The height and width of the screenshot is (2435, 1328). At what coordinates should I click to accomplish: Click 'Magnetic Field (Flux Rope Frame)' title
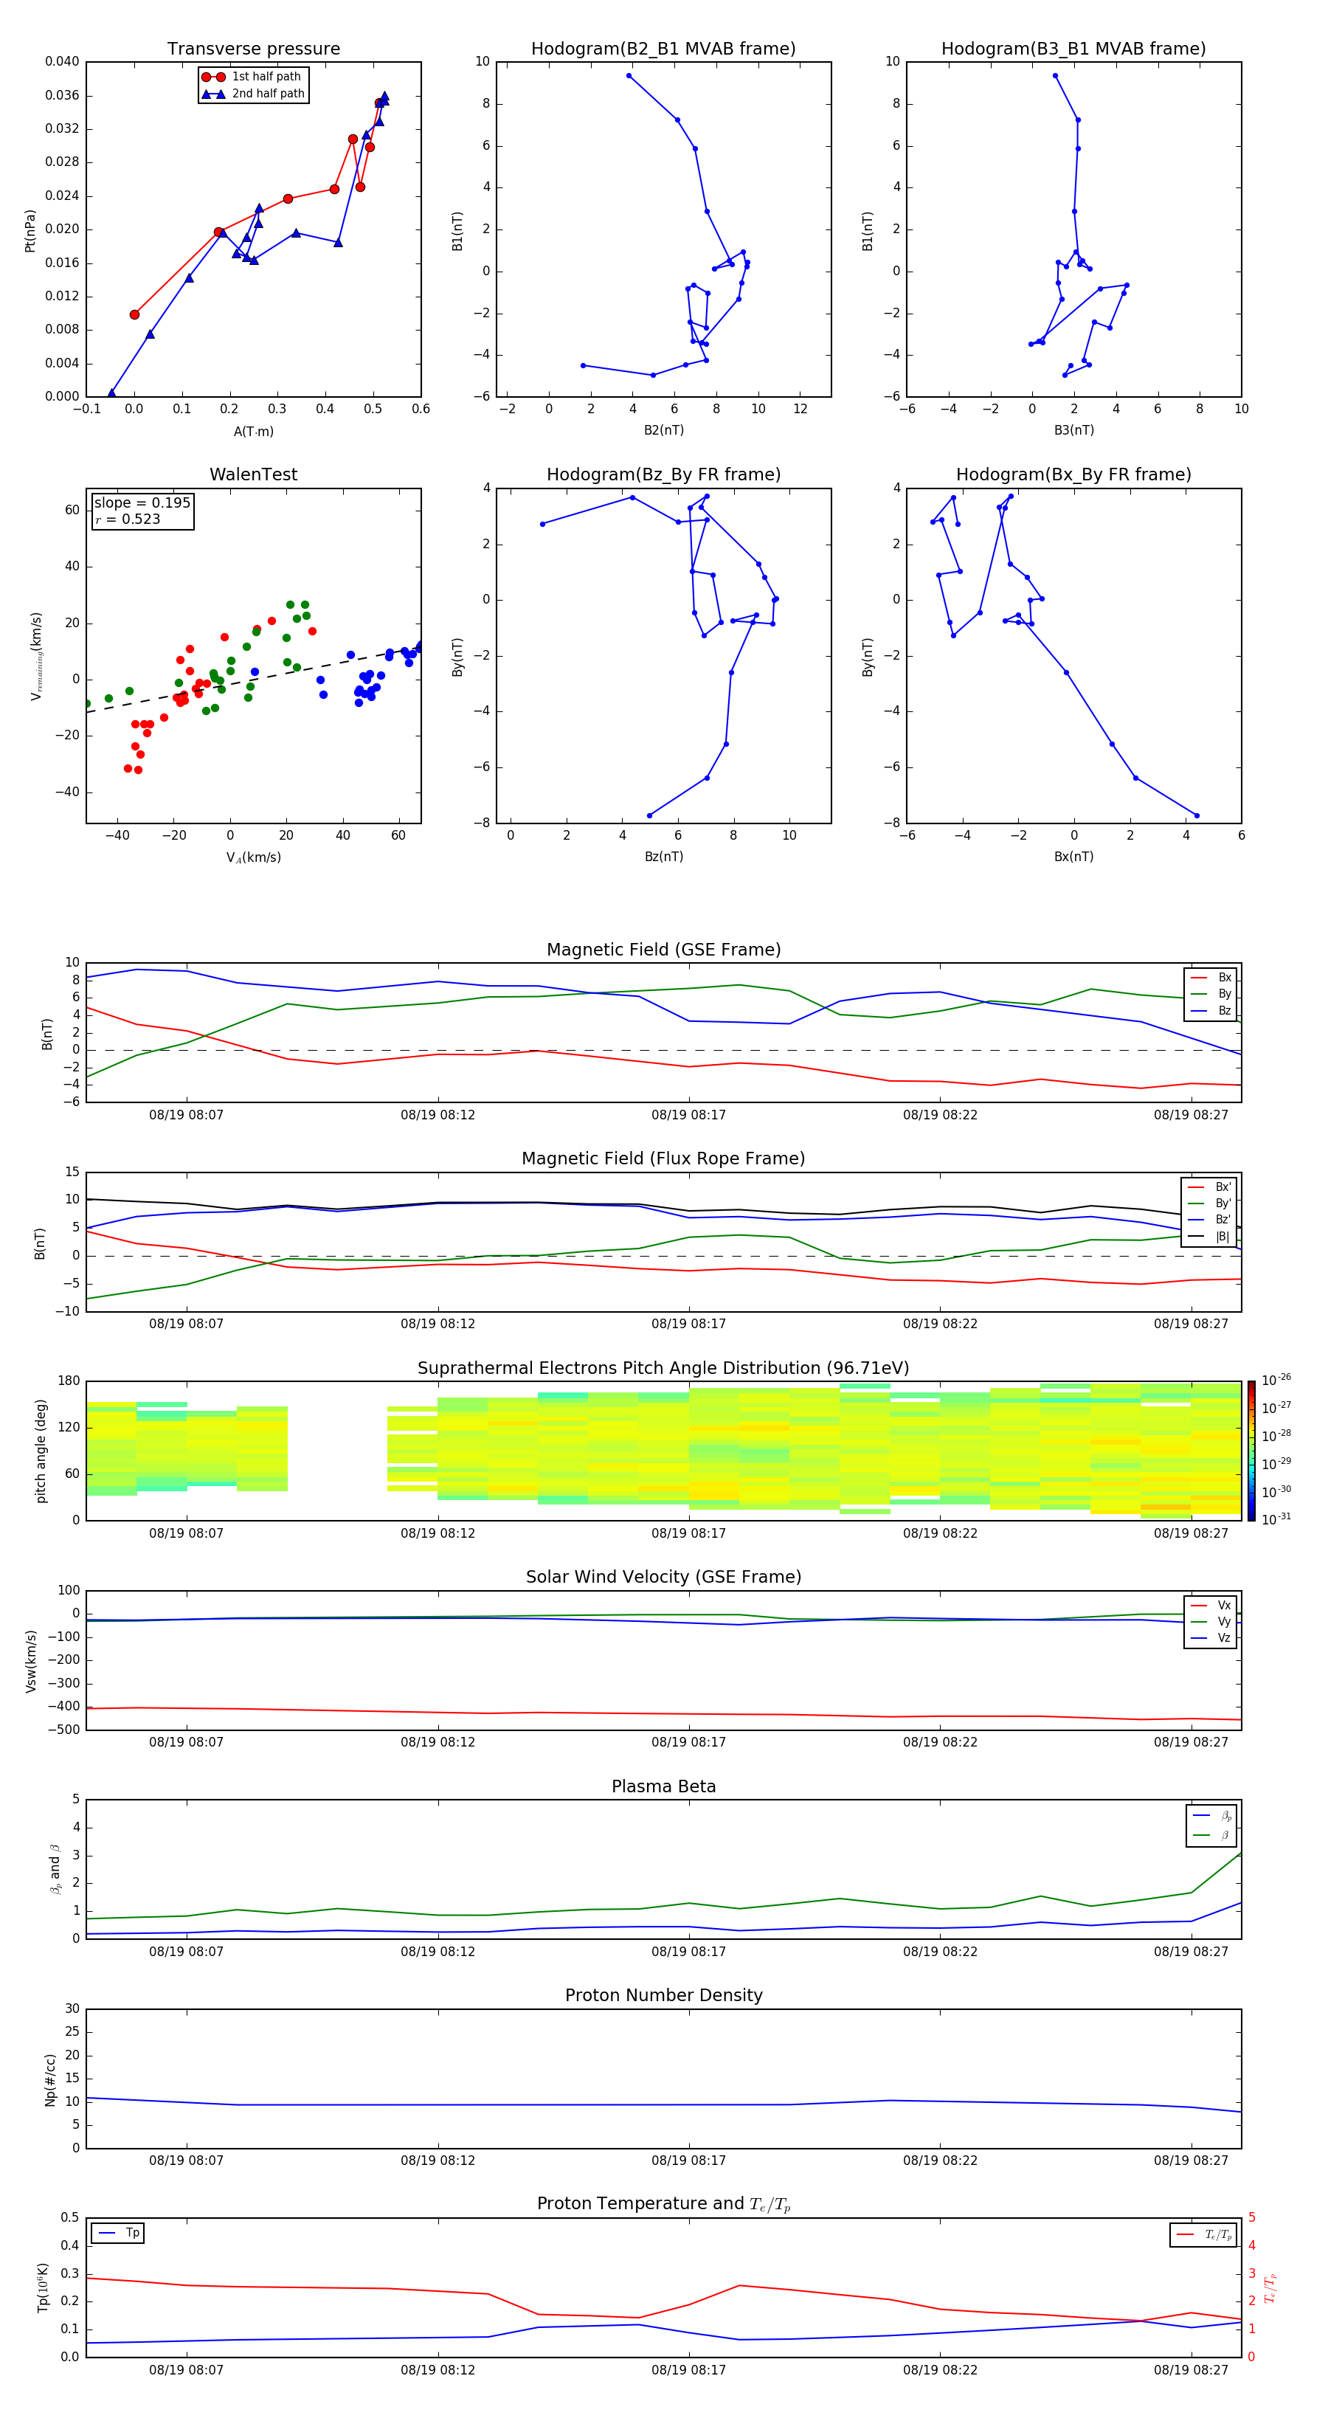663,1159
